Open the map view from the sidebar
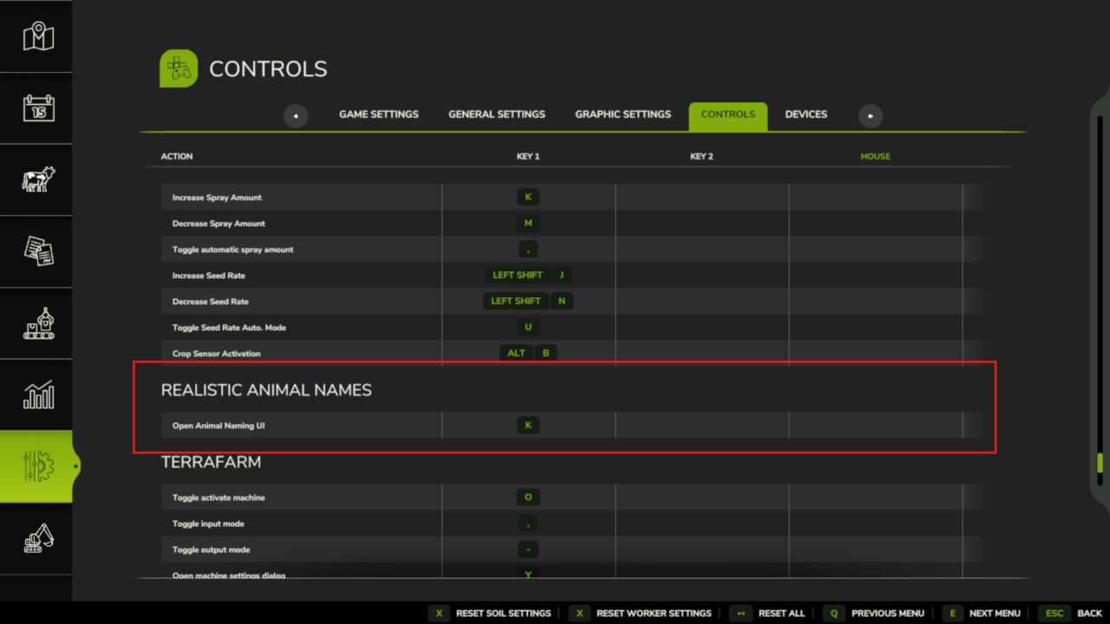The width and height of the screenshot is (1110, 624). [x=36, y=36]
